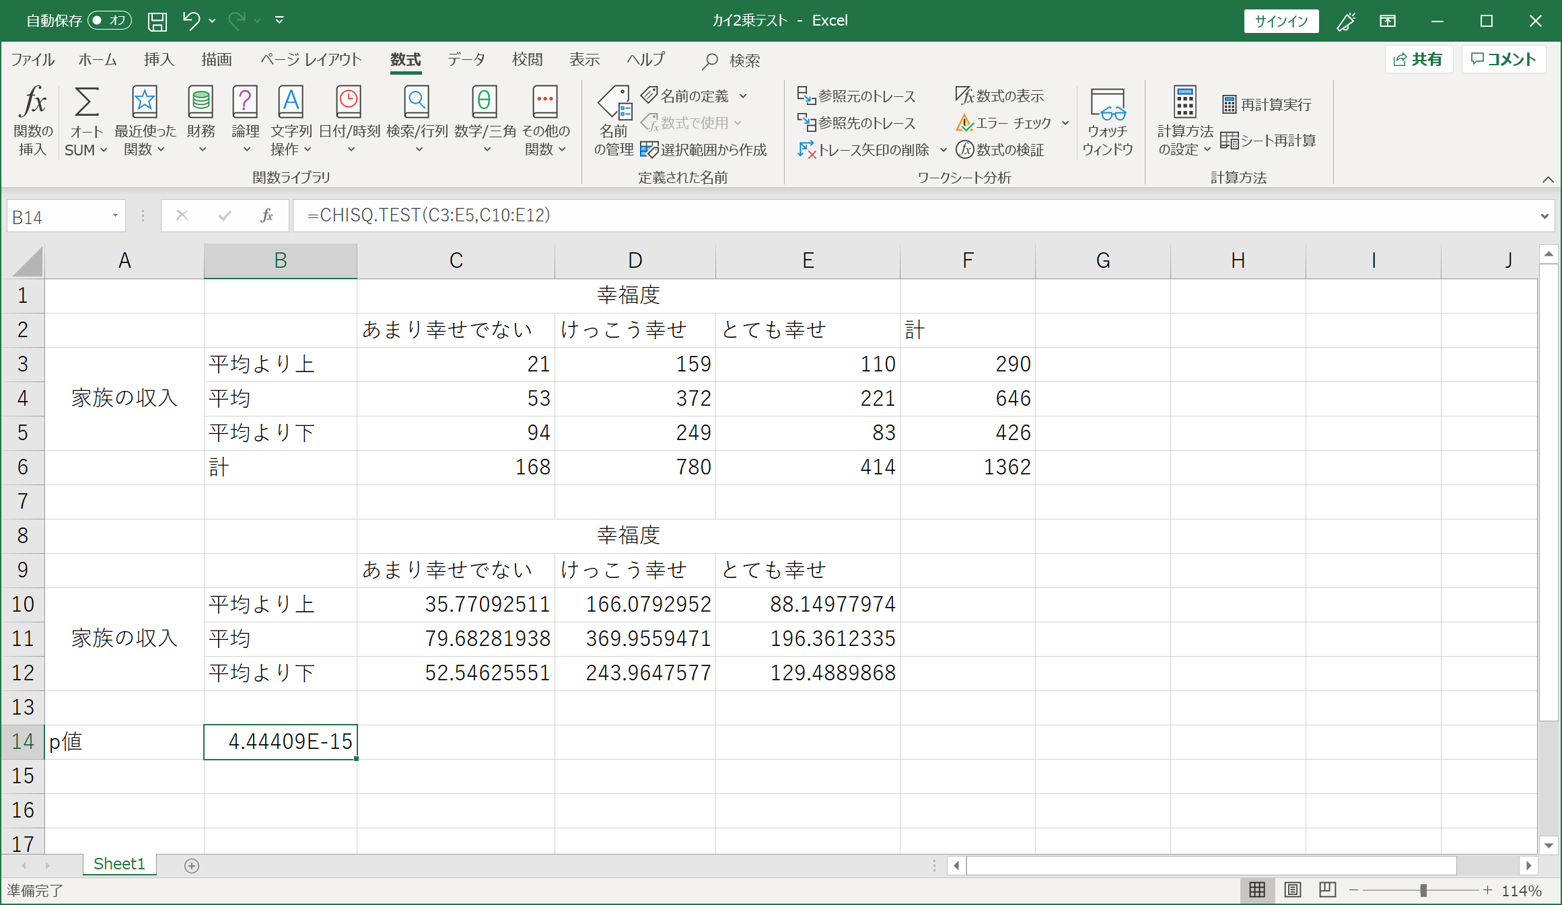The width and height of the screenshot is (1562, 905).
Task: Click the Search (検索) box
Action: 732,61
